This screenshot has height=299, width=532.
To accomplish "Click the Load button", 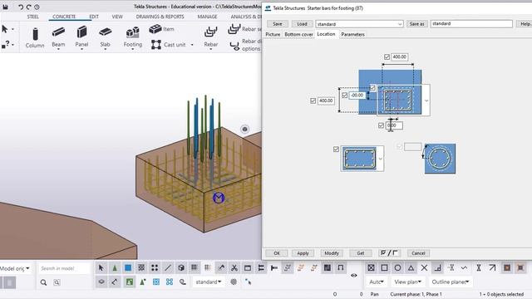I will point(302,24).
